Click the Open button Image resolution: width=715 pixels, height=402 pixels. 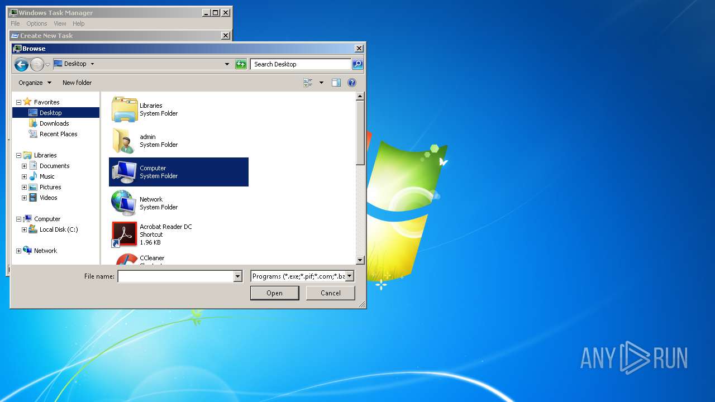point(275,293)
